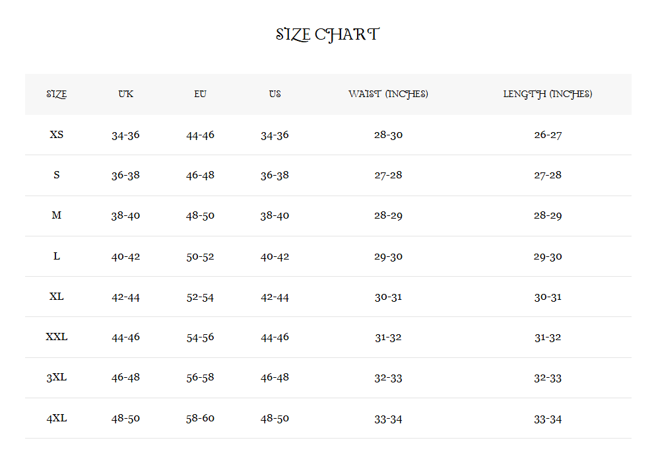
Task: Click the LENGTH (INCHES) column header
Action: (547, 94)
